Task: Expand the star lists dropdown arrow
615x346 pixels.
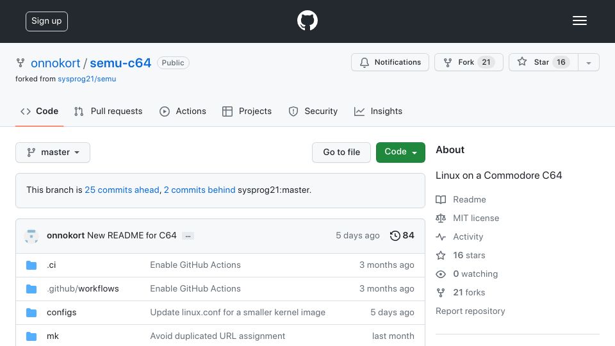Action: click(588, 63)
